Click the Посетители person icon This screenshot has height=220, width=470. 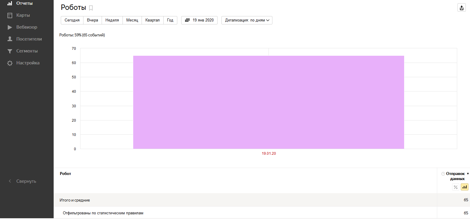coord(10,39)
